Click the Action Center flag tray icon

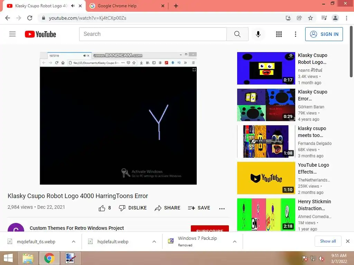pyautogui.click(x=305, y=258)
